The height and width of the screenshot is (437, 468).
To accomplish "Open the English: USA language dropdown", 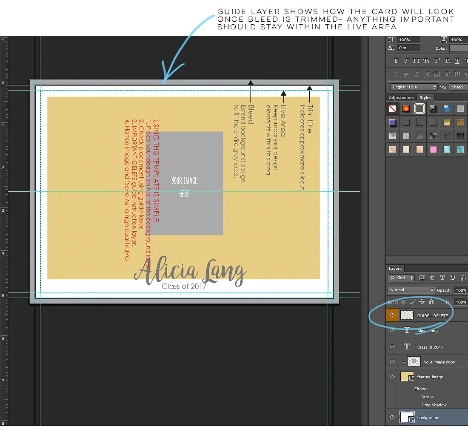I will click(x=414, y=87).
